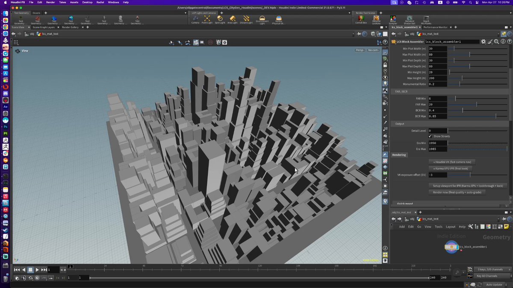Screen dimensions: 513x288
Task: Toggle real time playback button
Action: pos(37,278)
